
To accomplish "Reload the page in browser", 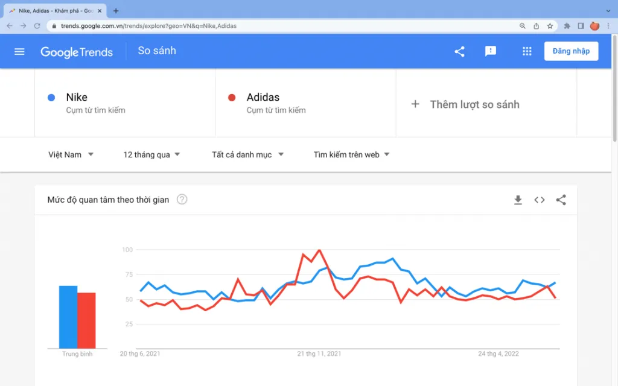I will (x=37, y=26).
